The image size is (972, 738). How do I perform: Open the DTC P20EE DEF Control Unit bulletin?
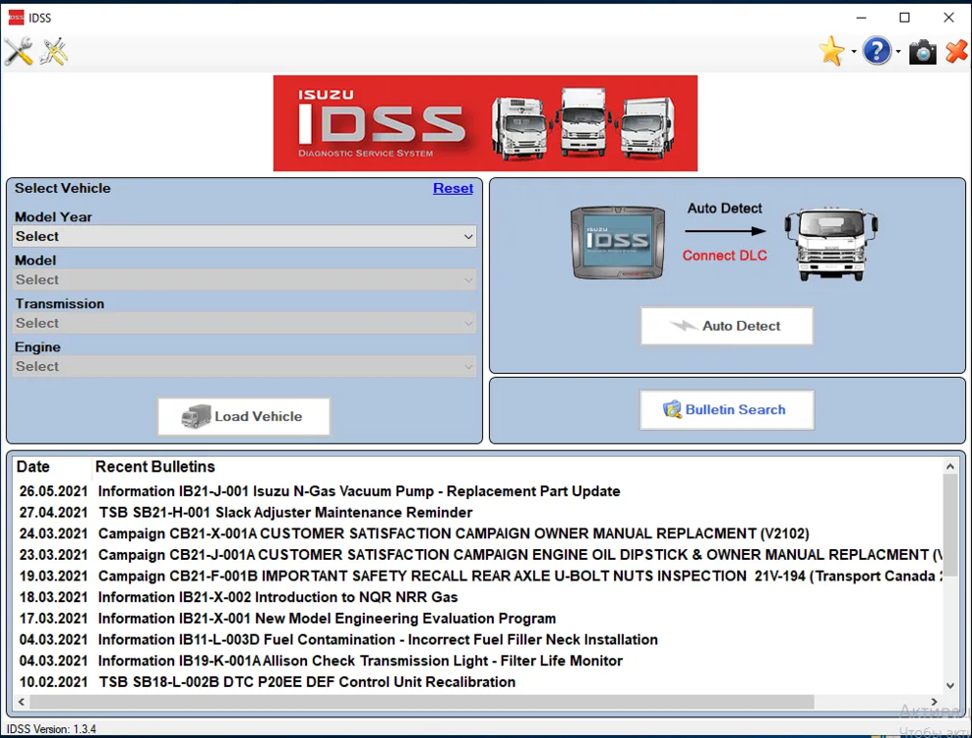point(307,682)
